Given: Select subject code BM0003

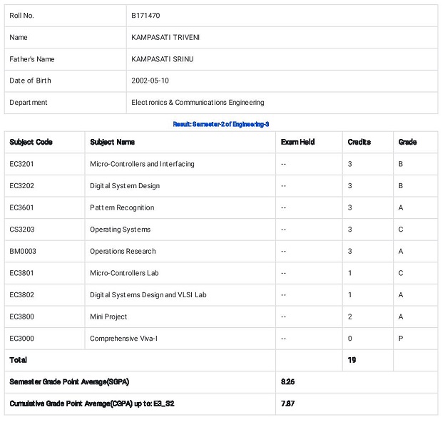Looking at the screenshot, I should pos(22,252).
